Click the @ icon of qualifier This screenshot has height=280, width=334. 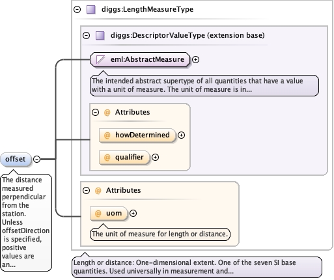[107, 158]
